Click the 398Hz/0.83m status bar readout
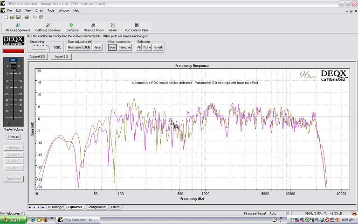 coord(308,213)
